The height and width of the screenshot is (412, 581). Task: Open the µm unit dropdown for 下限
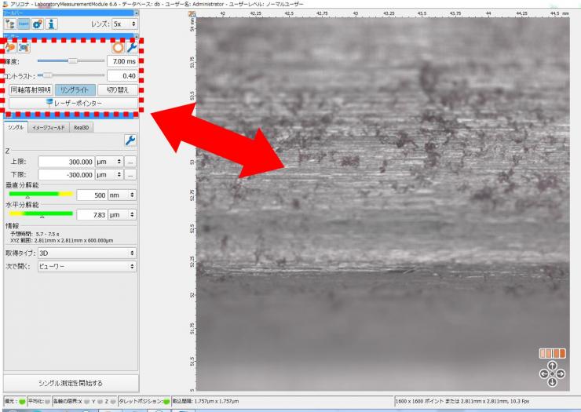tap(109, 175)
